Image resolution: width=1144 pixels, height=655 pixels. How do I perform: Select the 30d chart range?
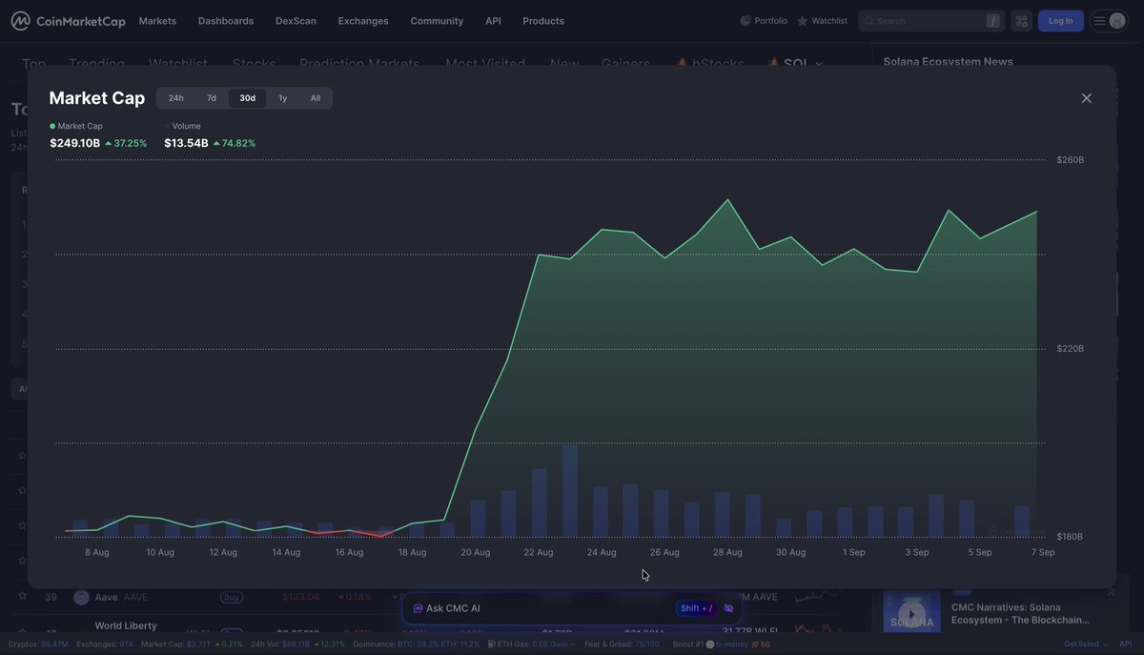point(247,98)
